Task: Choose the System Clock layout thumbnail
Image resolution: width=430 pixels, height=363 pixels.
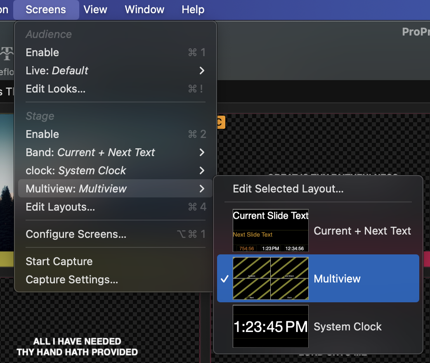Action: (271, 326)
